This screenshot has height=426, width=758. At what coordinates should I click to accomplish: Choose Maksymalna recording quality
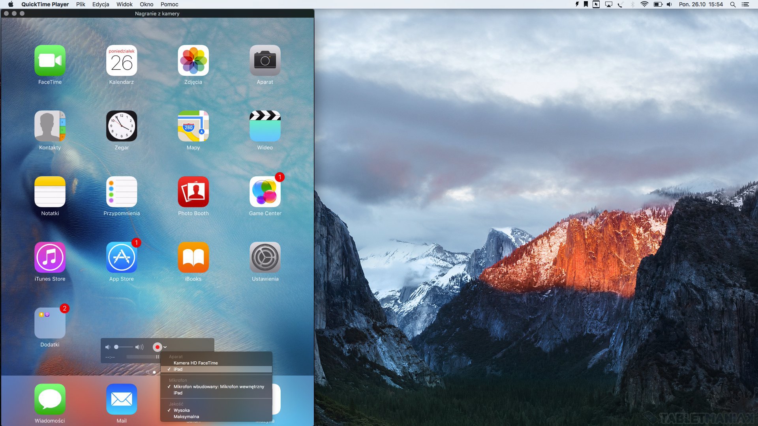click(x=186, y=417)
